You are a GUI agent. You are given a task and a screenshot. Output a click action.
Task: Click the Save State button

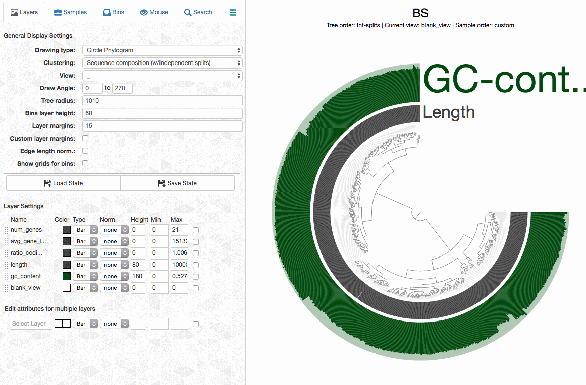pyautogui.click(x=177, y=183)
